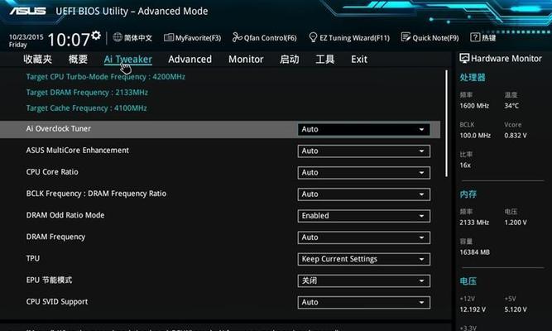The image size is (552, 331).
Task: Click the 1.200 V memory voltage value
Action: (x=516, y=223)
